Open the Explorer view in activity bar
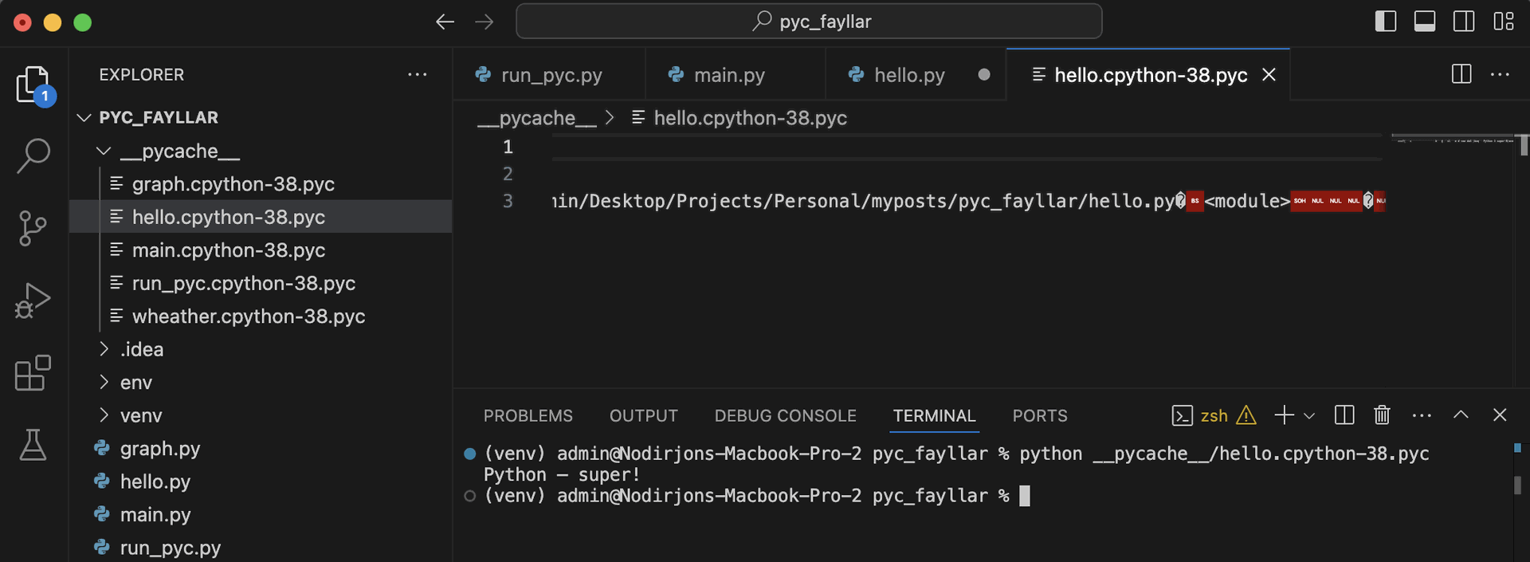Image resolution: width=1530 pixels, height=562 pixels. (x=33, y=84)
